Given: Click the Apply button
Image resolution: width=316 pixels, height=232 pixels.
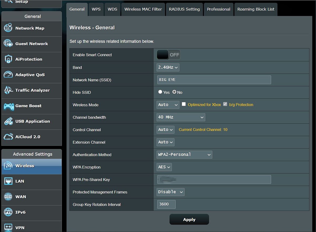Looking at the screenshot, I should tap(189, 219).
